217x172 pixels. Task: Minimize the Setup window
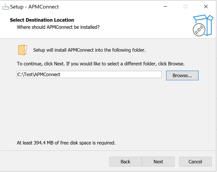coord(165,6)
